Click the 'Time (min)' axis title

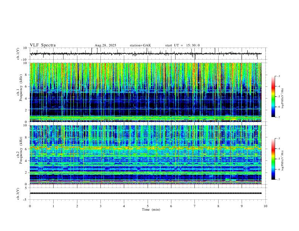pyautogui.click(x=151, y=209)
